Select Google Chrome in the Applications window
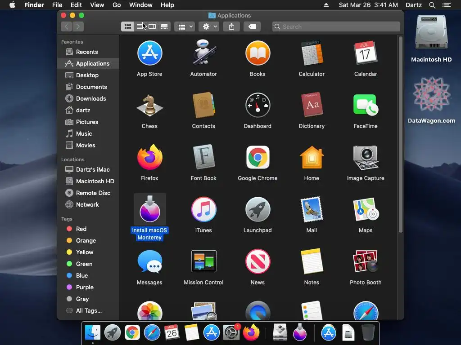 258,157
